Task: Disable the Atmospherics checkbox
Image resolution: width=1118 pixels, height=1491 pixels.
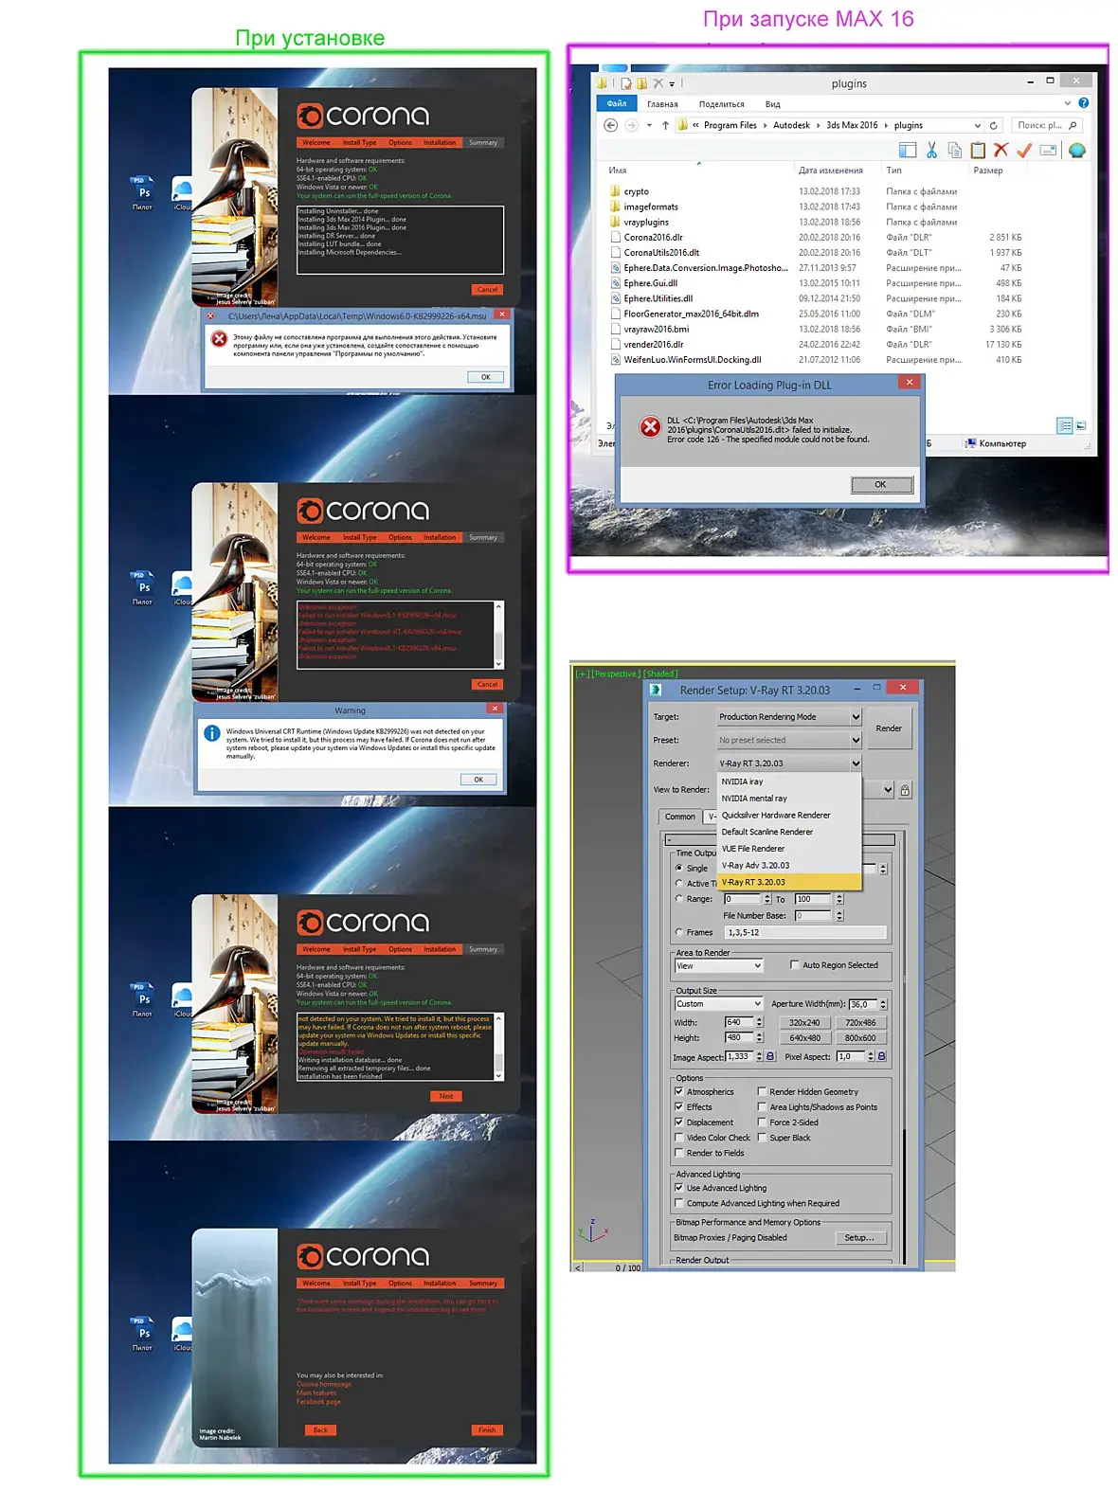Action: (x=678, y=1091)
